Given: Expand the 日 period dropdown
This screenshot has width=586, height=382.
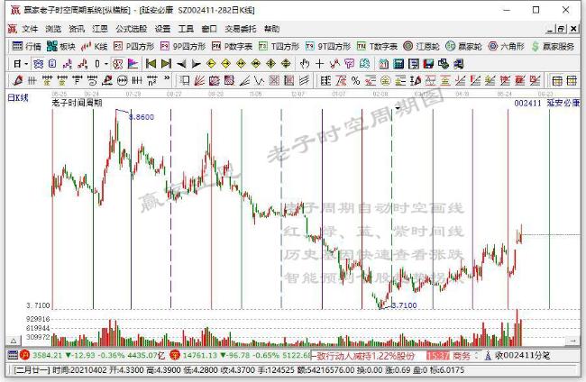Looking at the screenshot, I should (26, 64).
